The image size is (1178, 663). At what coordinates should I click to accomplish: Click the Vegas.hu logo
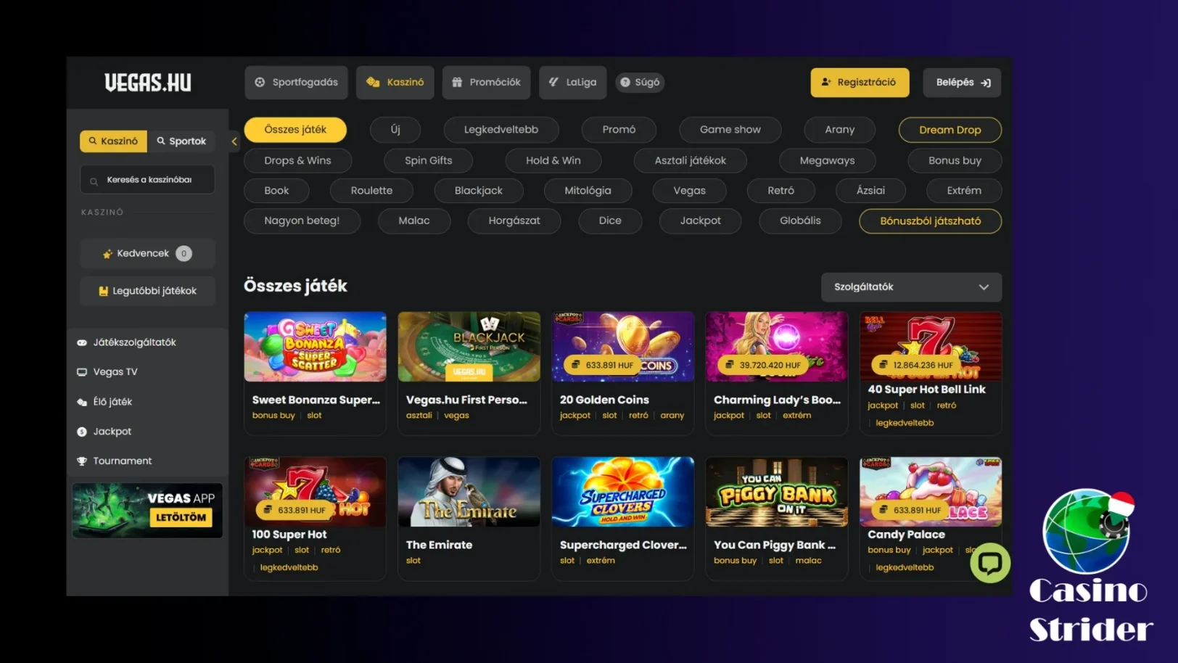pos(148,83)
